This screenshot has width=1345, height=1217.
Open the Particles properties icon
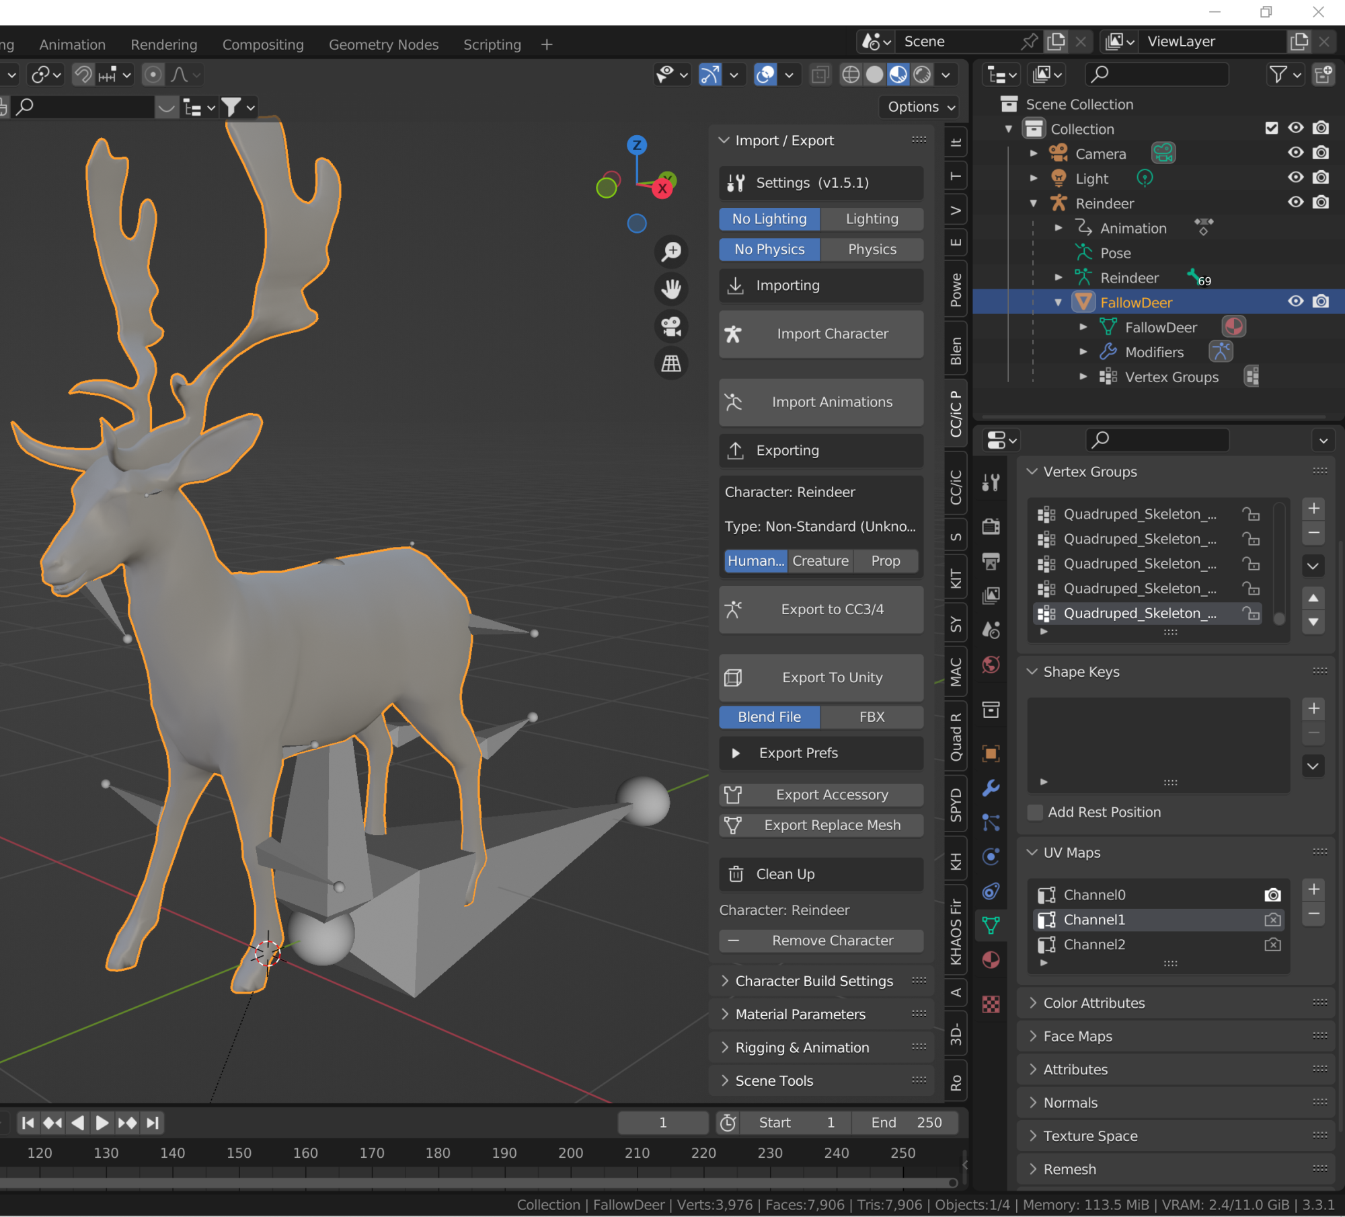tap(991, 822)
